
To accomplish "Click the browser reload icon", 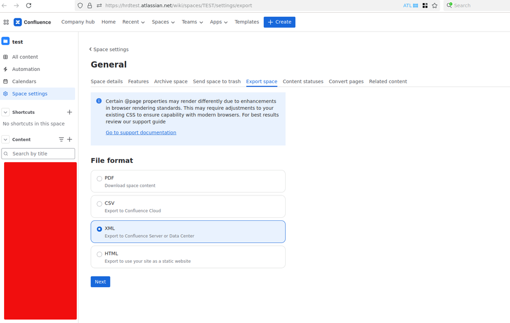I will (x=29, y=6).
